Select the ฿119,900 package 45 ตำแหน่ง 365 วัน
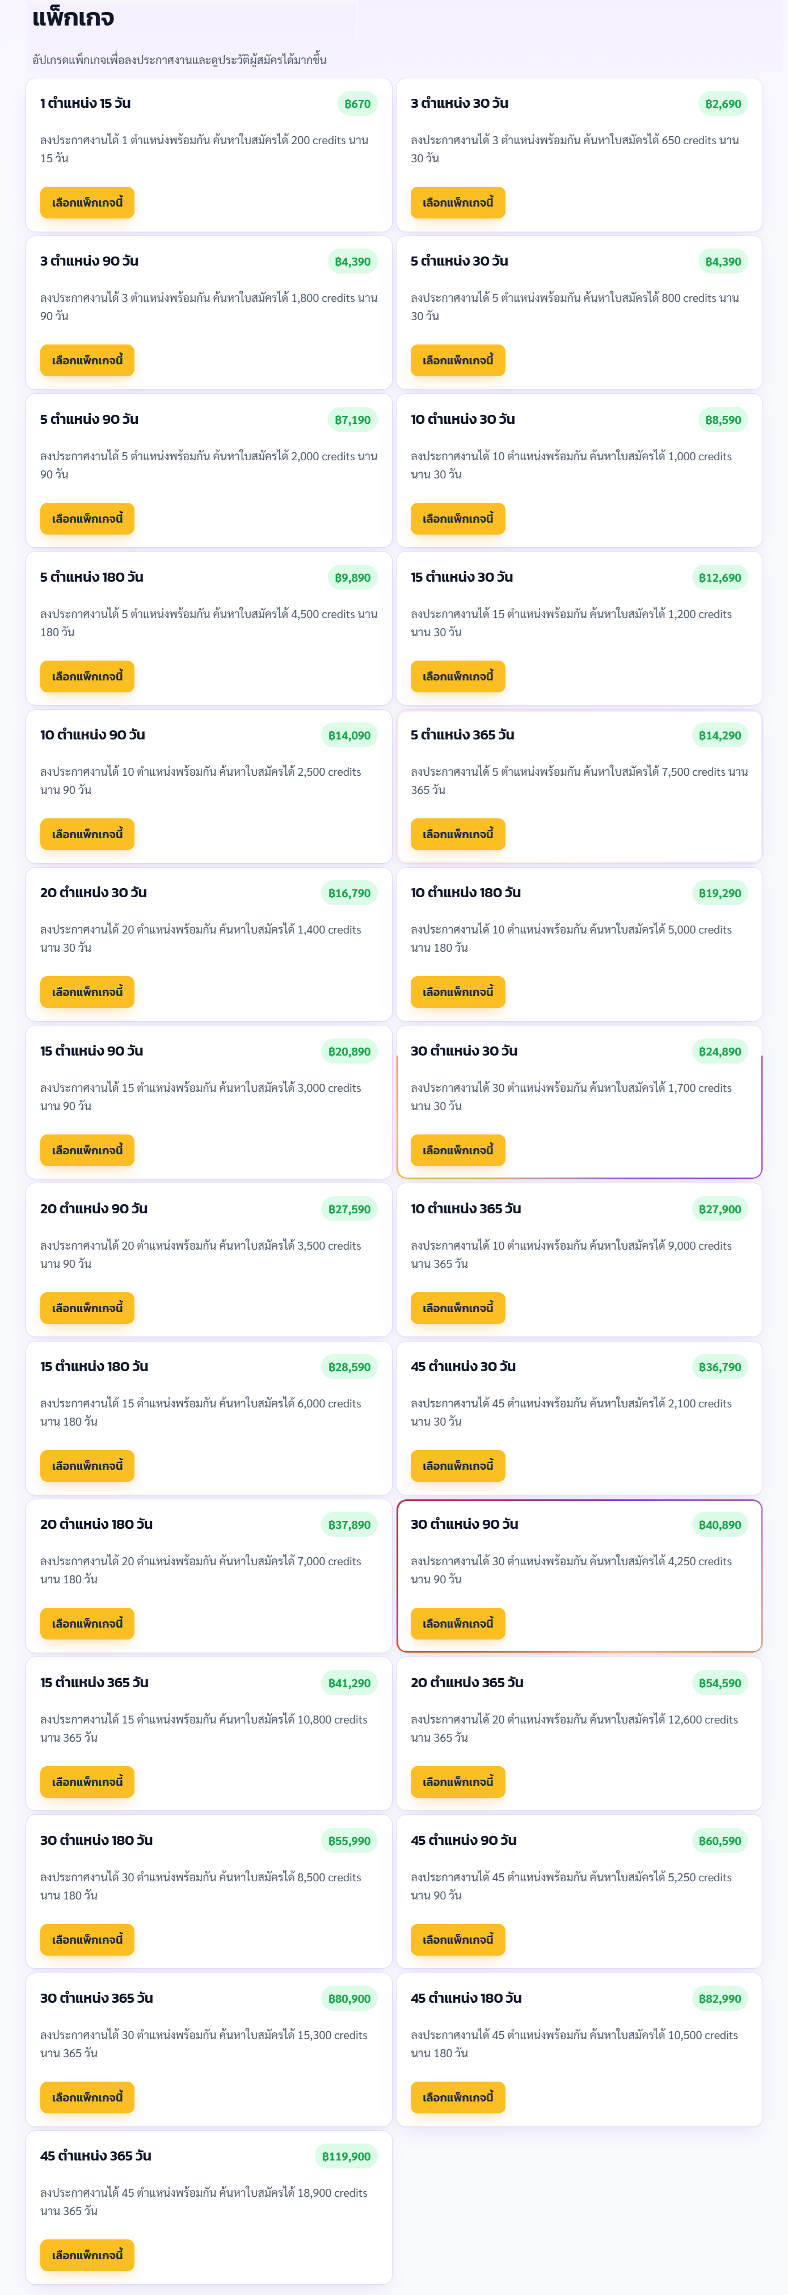 click(x=87, y=2255)
